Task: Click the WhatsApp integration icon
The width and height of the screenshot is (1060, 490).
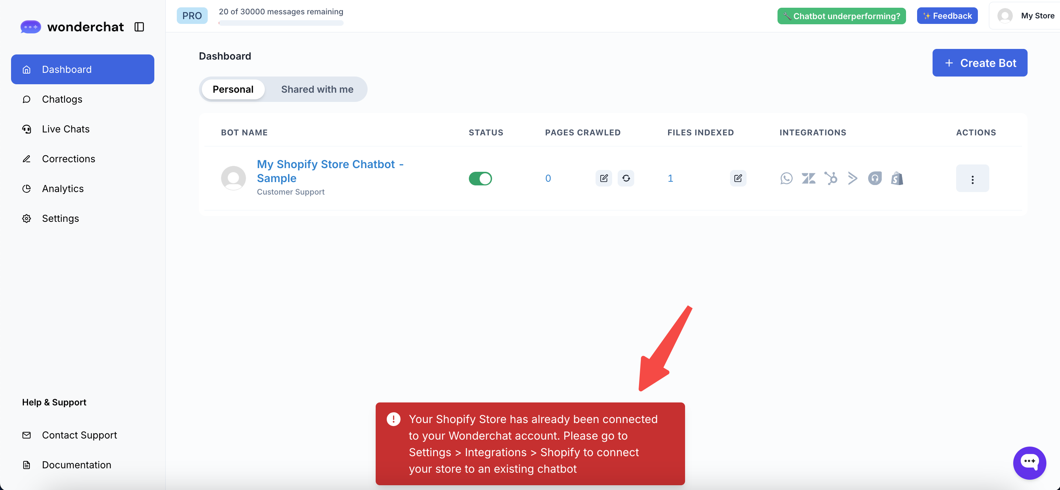Action: [786, 178]
